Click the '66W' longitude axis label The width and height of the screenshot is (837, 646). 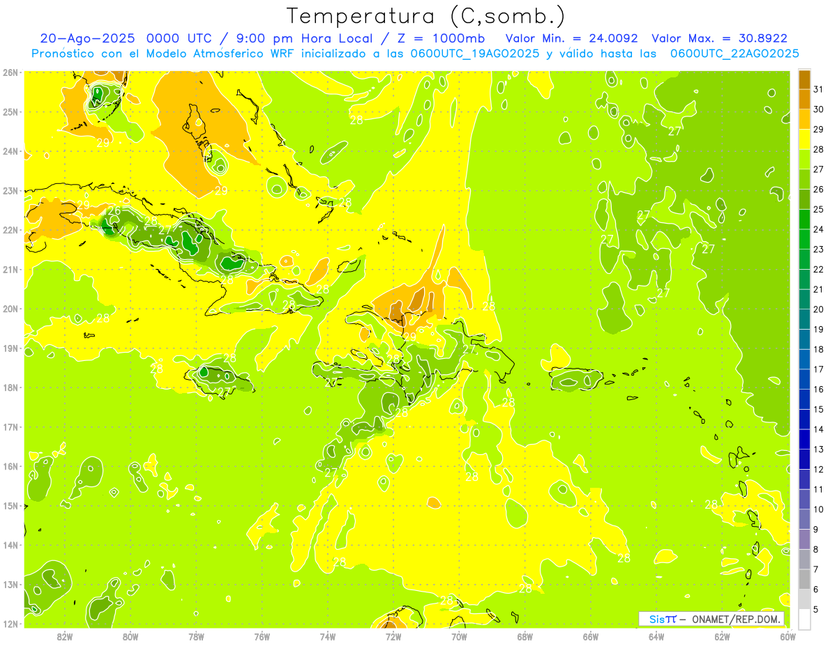(x=590, y=636)
